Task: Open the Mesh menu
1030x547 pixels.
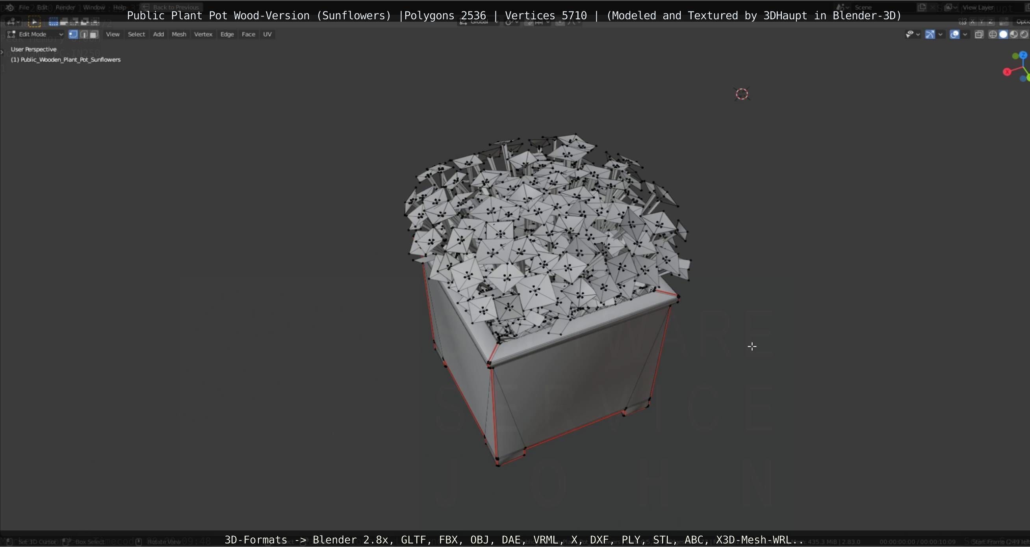Action: pyautogui.click(x=179, y=34)
